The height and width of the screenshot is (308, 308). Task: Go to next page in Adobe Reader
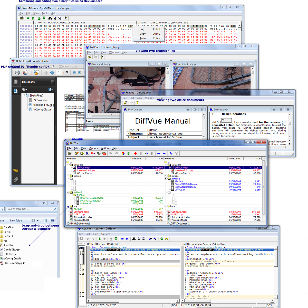(x=52, y=73)
